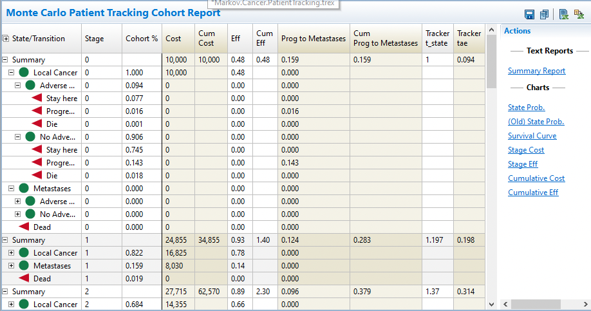The height and width of the screenshot is (311, 591).
Task: Open the Survival Curve chart link
Action: pyautogui.click(x=532, y=136)
